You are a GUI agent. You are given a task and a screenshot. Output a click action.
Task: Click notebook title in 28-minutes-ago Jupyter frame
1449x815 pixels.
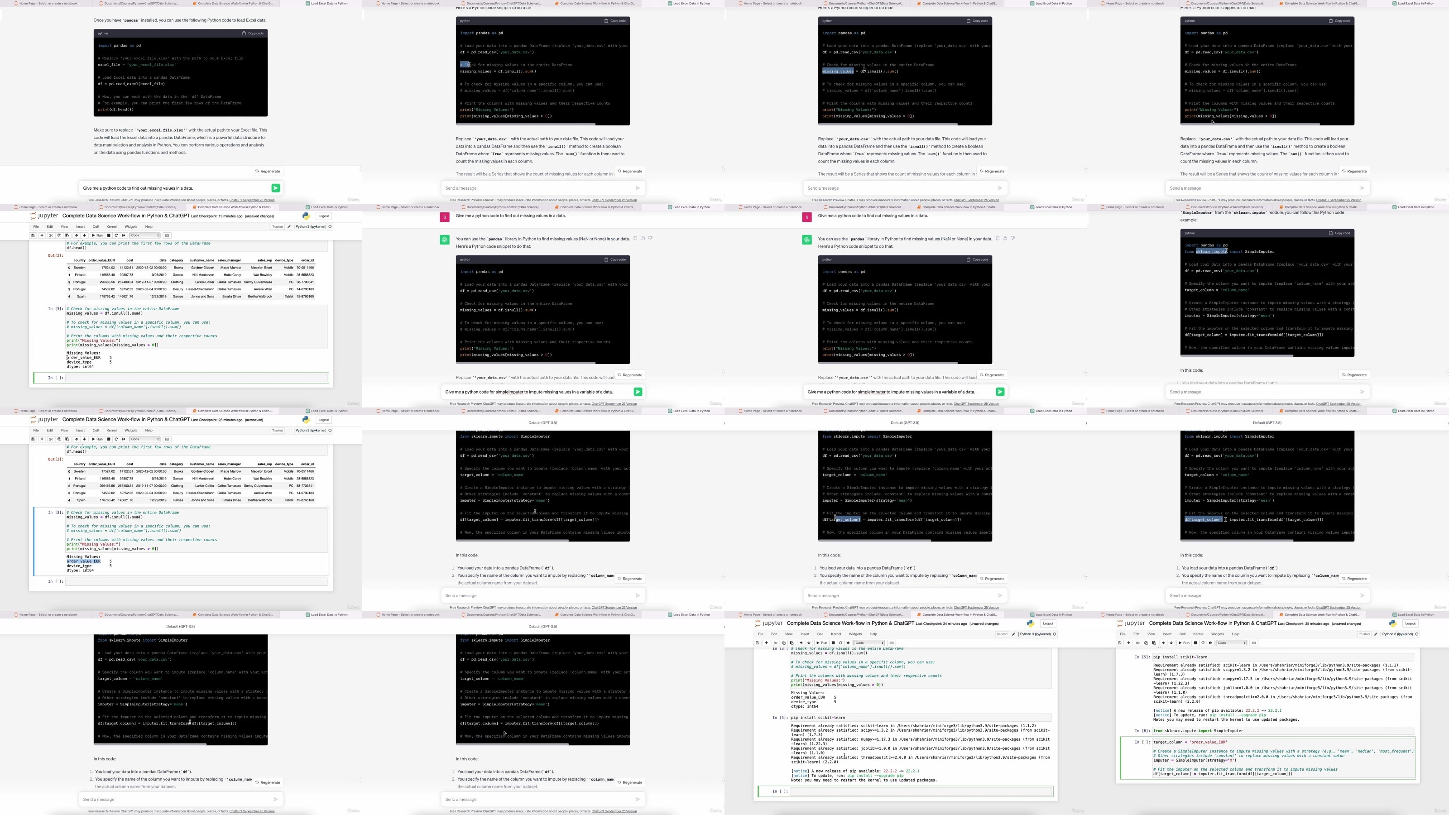[126, 420]
